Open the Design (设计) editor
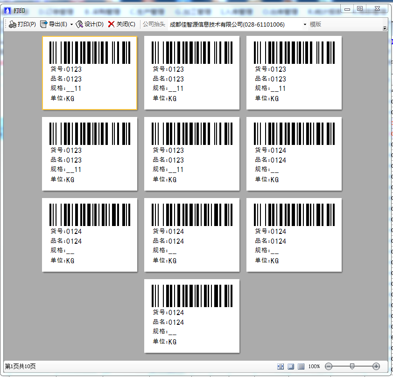 pyautogui.click(x=90, y=24)
